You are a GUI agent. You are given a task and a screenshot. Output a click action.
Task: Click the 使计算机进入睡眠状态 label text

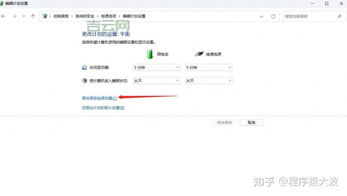(109, 81)
